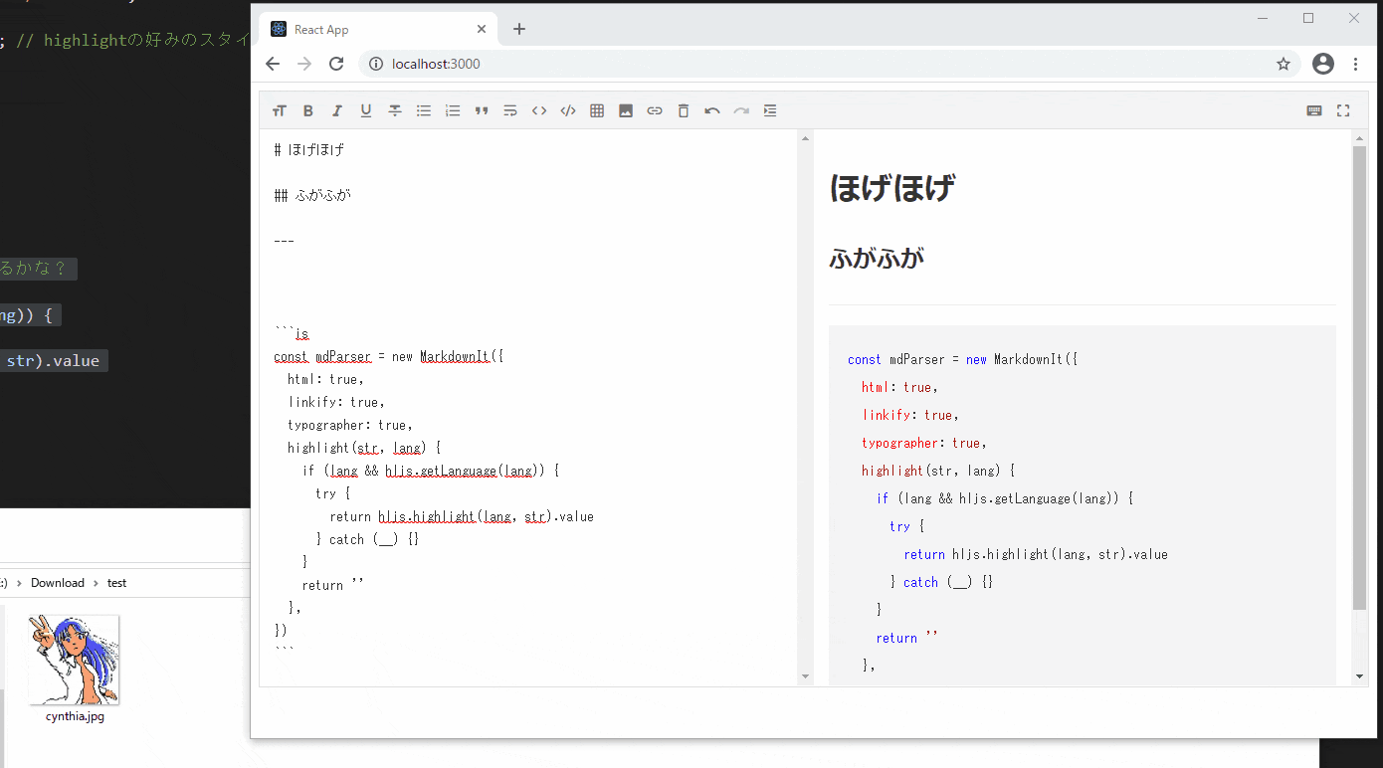Open the cynthia.jpg thumbnail in Explorer
This screenshot has height=768, width=1383.
(75, 660)
